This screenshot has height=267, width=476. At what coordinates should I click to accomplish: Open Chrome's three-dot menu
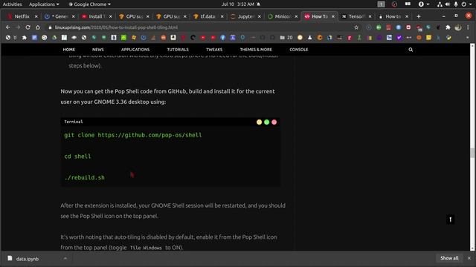tap(468, 27)
